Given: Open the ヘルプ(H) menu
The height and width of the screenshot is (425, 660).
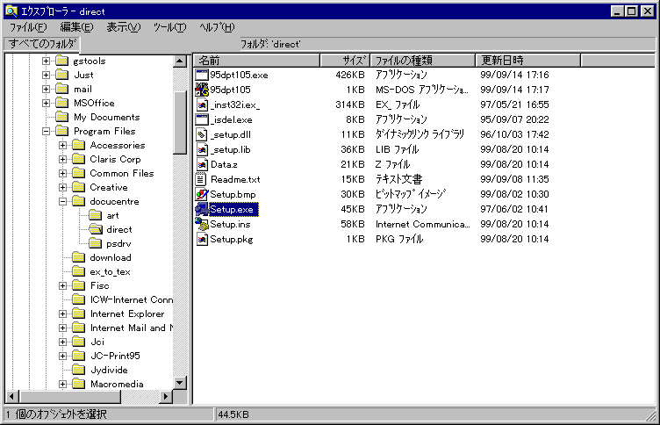Looking at the screenshot, I should pos(217,27).
